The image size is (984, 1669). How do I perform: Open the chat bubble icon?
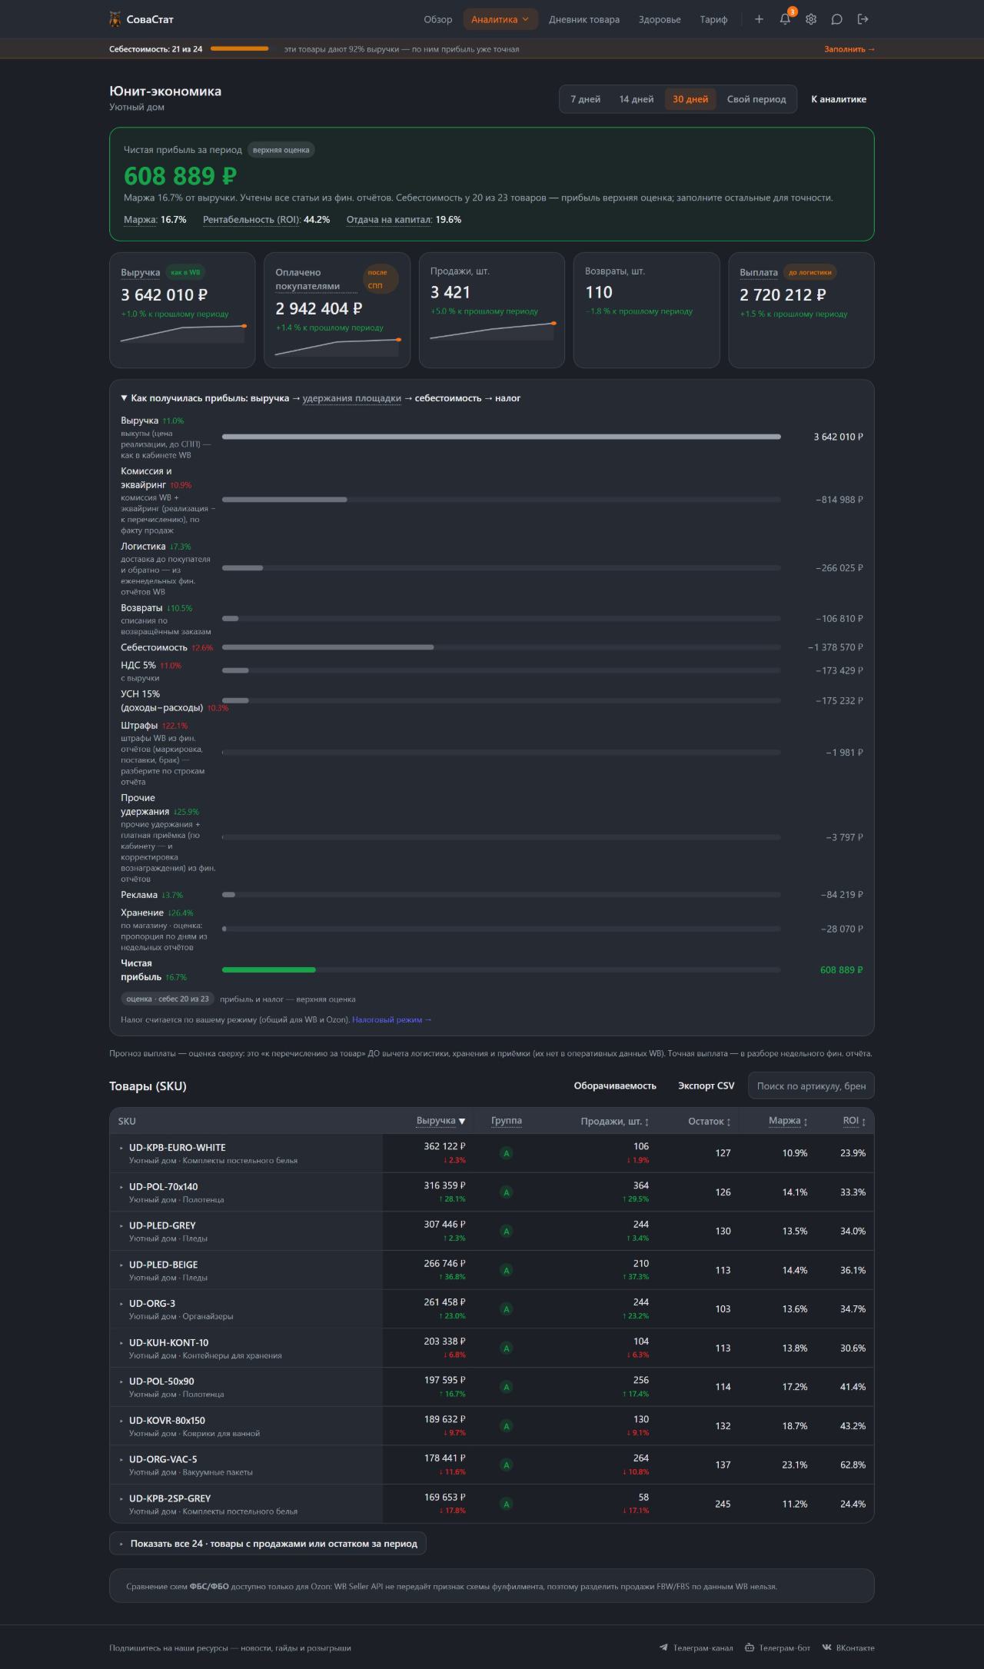point(837,19)
